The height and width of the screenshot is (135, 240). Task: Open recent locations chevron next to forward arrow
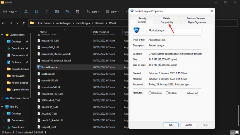pos(17,23)
